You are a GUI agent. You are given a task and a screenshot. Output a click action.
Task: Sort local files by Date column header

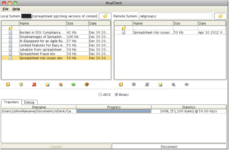click(100, 24)
